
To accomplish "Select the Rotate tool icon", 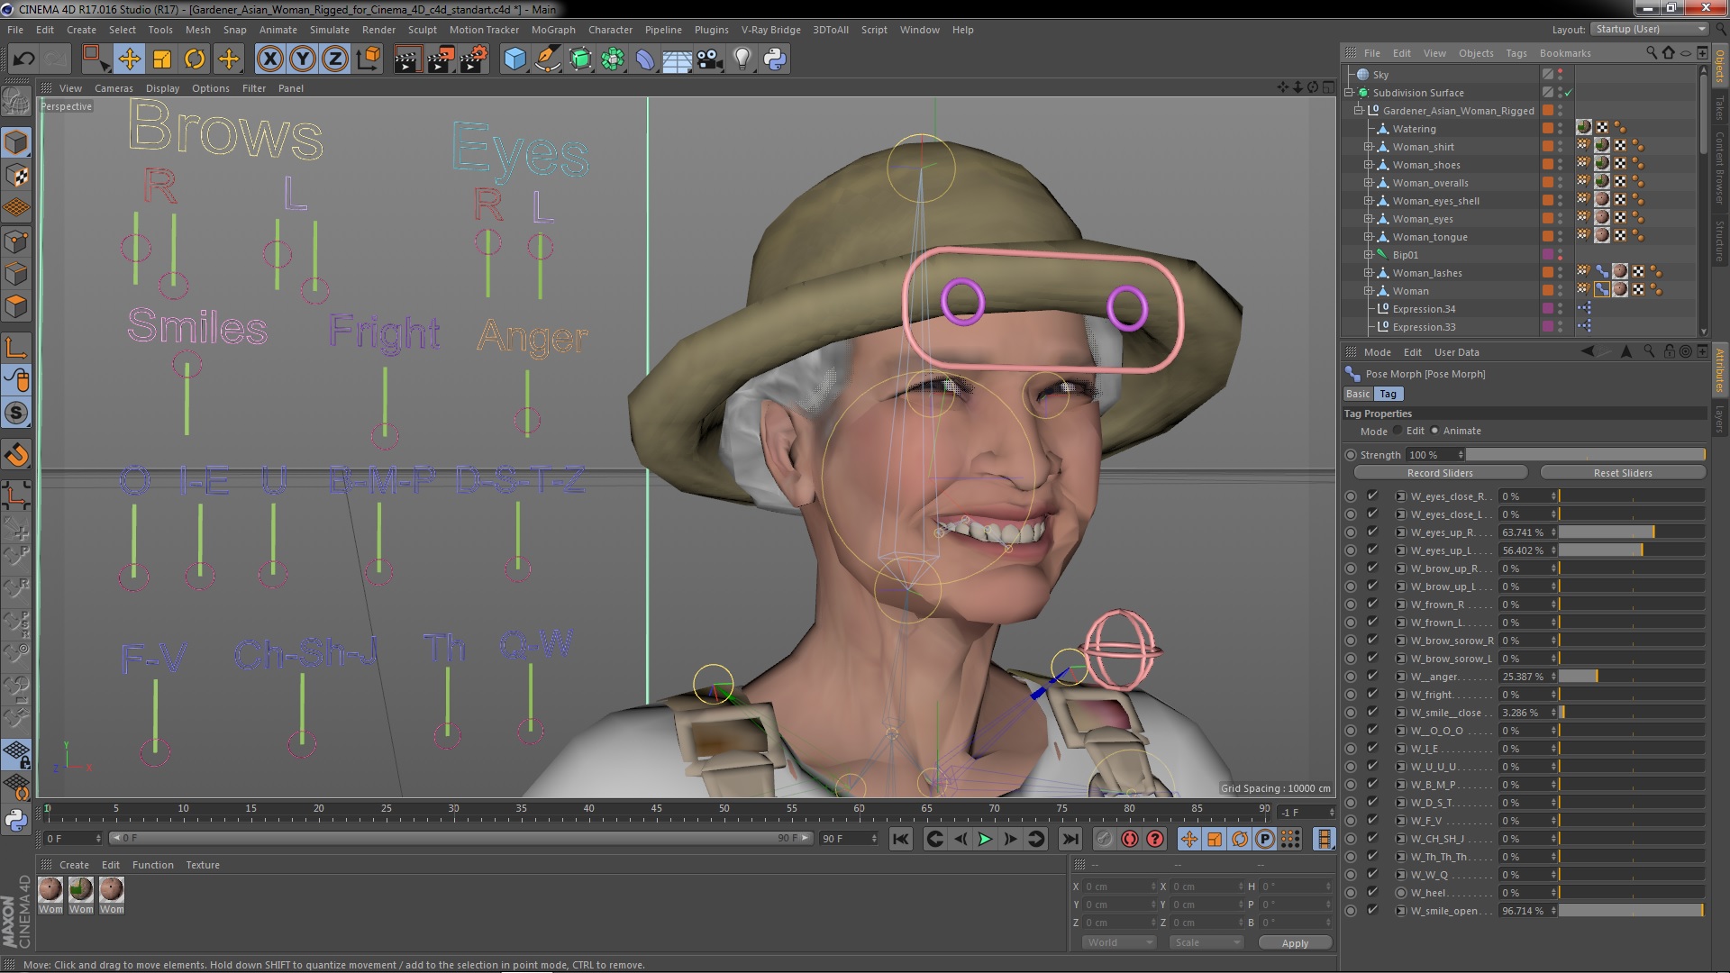I will point(195,59).
